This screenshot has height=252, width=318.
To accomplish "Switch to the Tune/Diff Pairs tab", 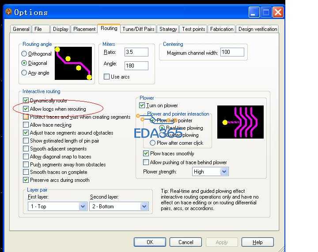I will (139, 29).
